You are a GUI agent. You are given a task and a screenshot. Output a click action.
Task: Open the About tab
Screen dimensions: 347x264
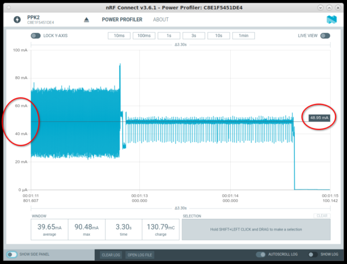(x=161, y=20)
